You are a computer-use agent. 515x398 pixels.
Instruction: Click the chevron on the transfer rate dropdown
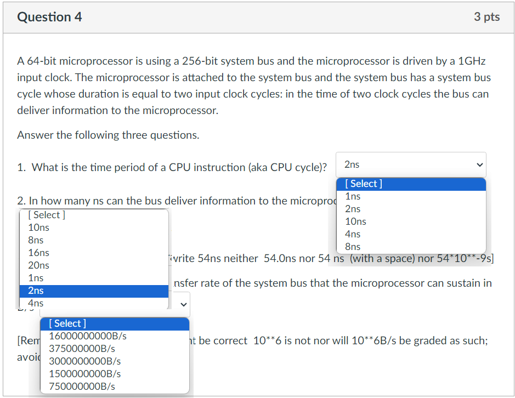pyautogui.click(x=184, y=304)
